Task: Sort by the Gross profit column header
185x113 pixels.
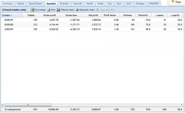Action: tap(49, 15)
